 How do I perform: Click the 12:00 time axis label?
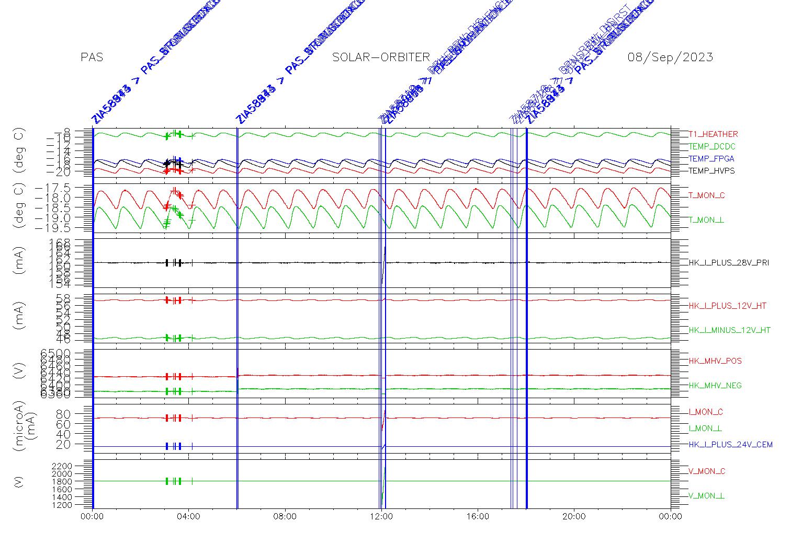(x=381, y=517)
